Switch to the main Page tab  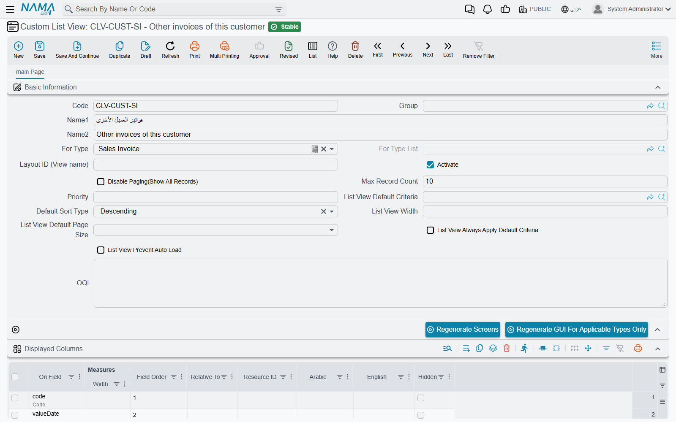click(x=30, y=72)
